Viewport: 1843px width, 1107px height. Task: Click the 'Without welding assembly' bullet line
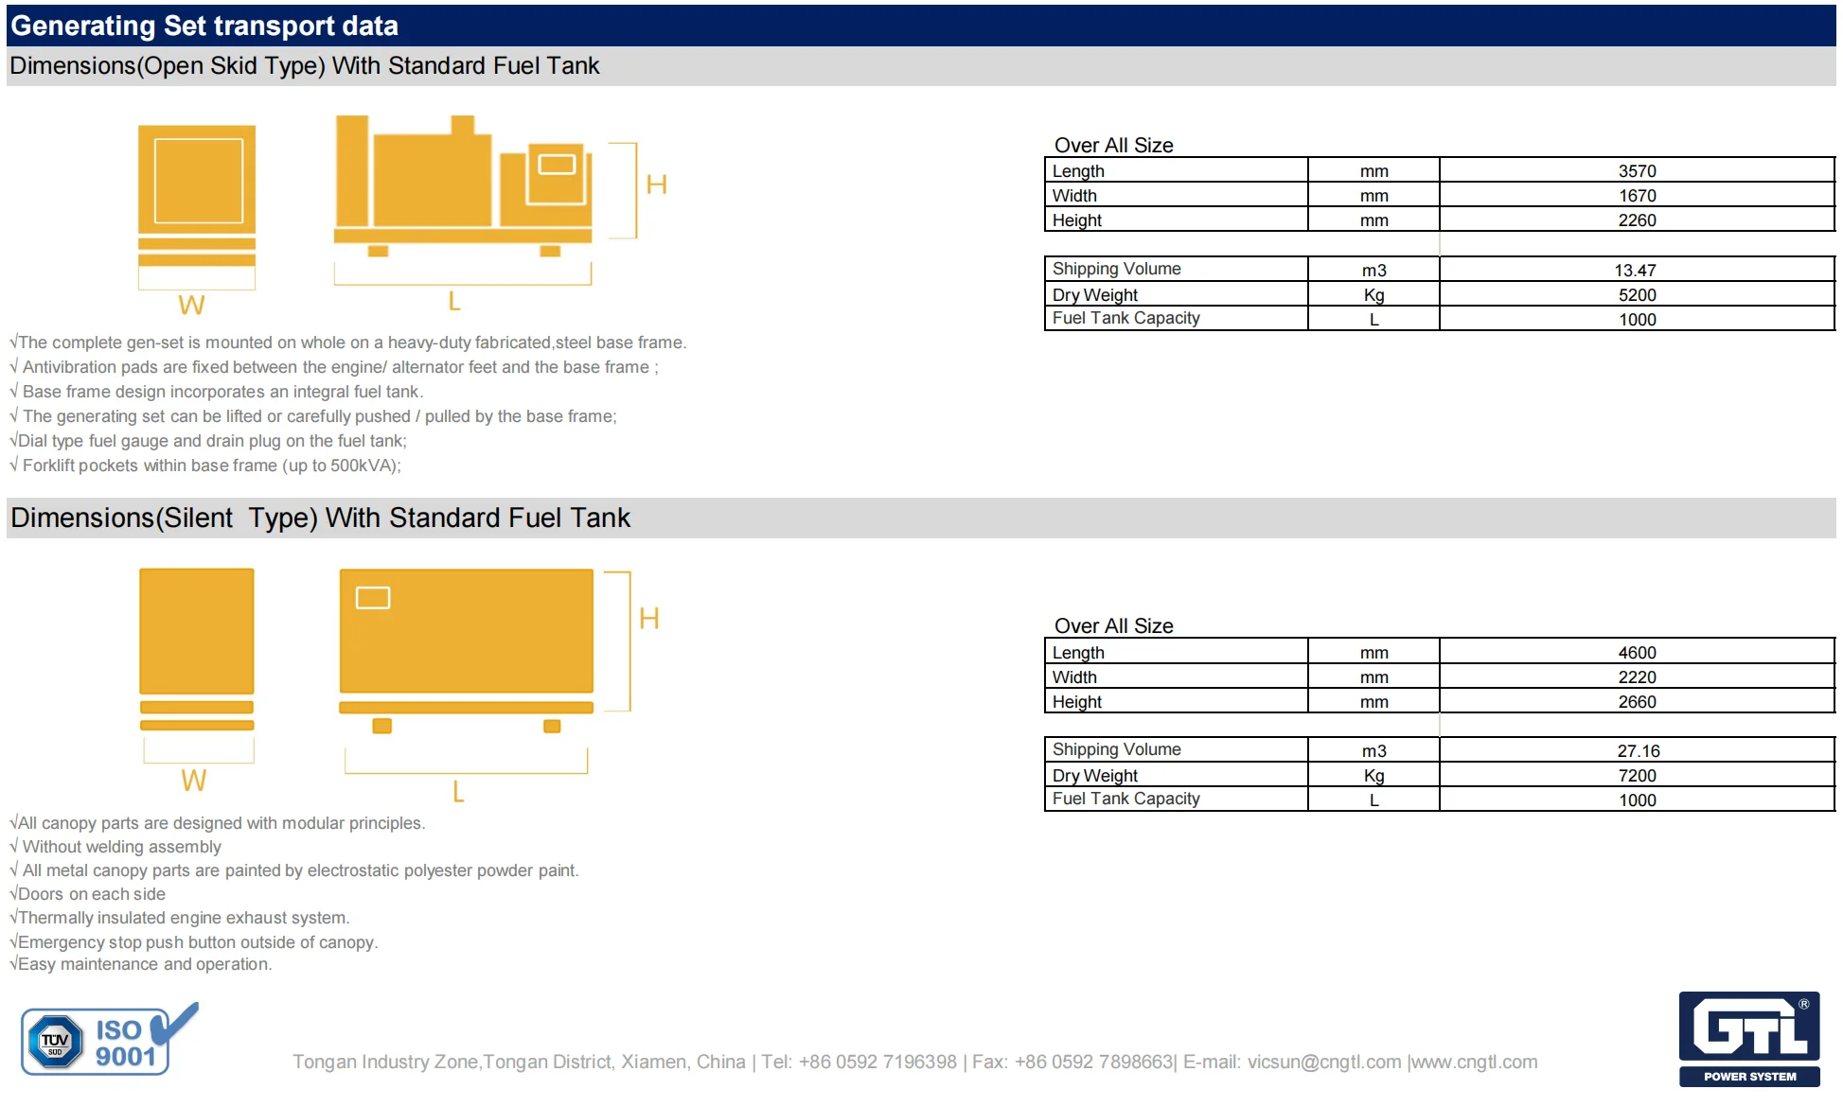(115, 847)
